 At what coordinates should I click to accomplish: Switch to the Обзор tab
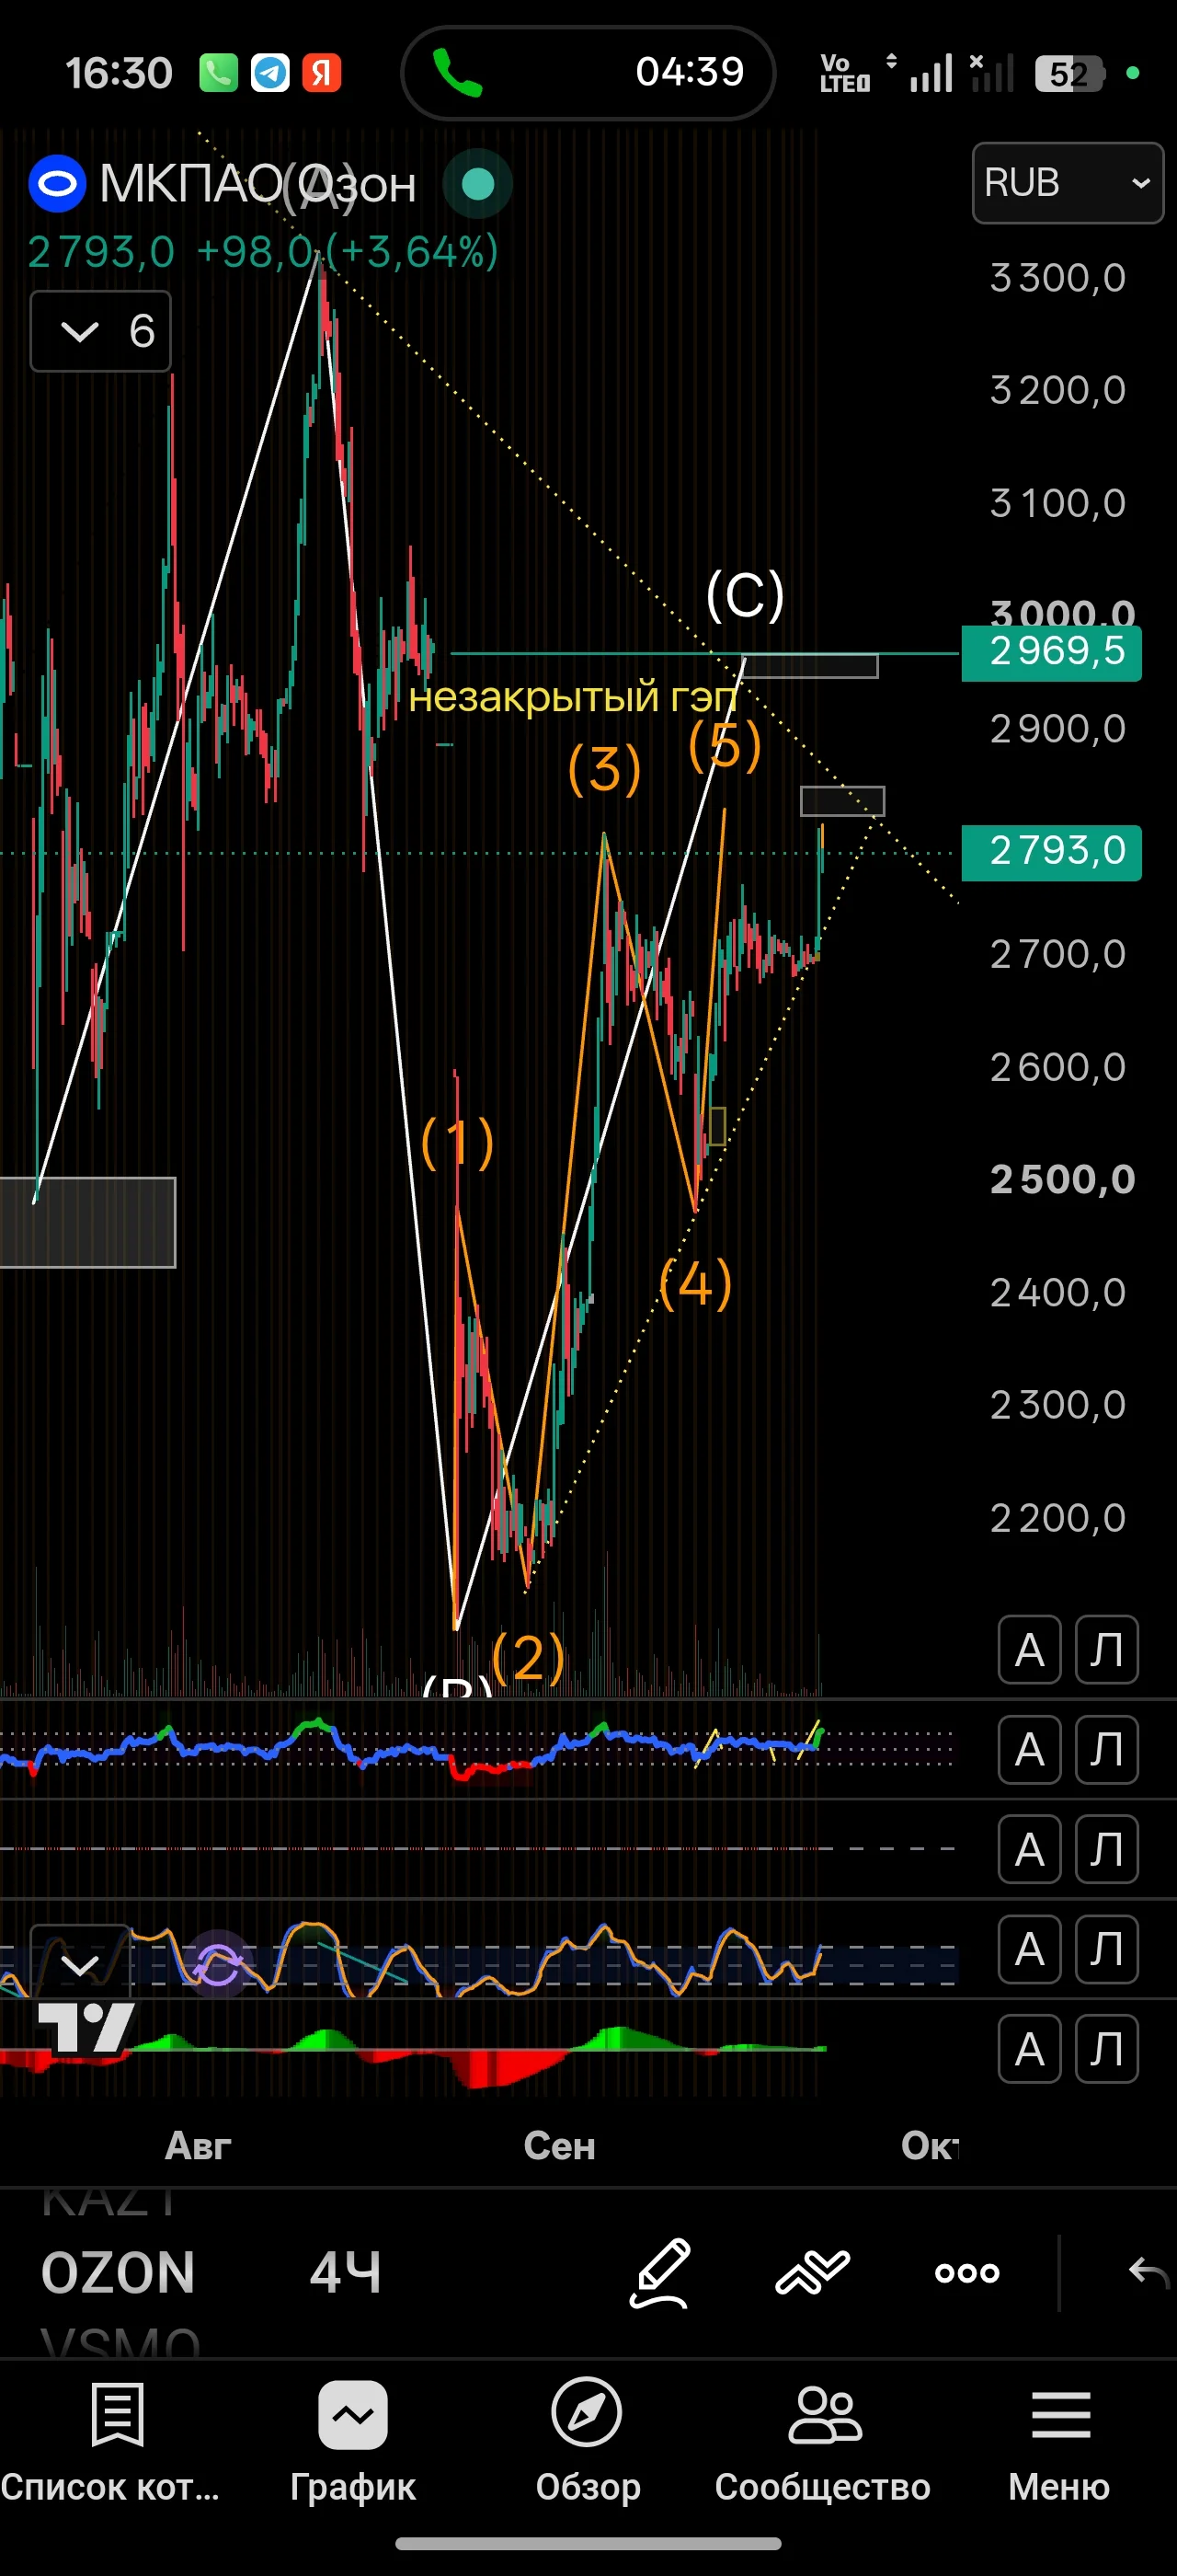point(588,2441)
